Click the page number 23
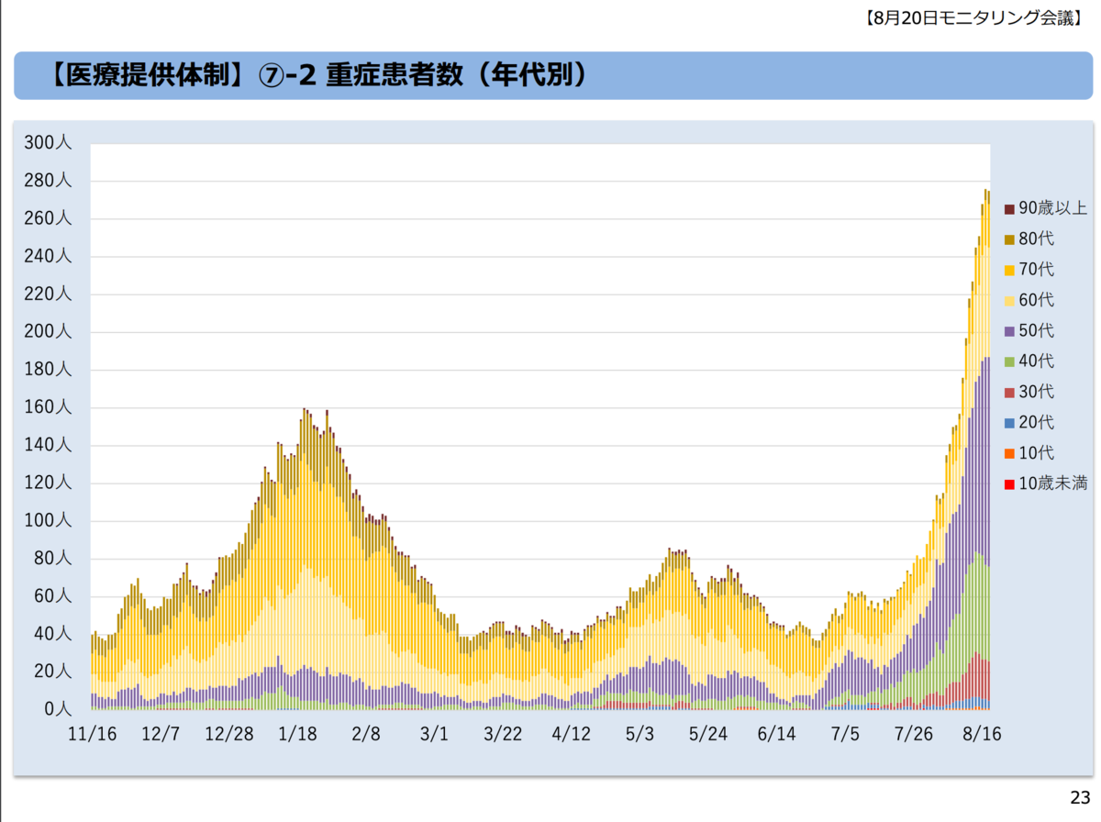Viewport: 1101px width, 822px height. click(x=1079, y=796)
